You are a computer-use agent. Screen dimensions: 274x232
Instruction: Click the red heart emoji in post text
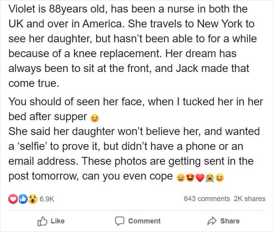coord(200,178)
